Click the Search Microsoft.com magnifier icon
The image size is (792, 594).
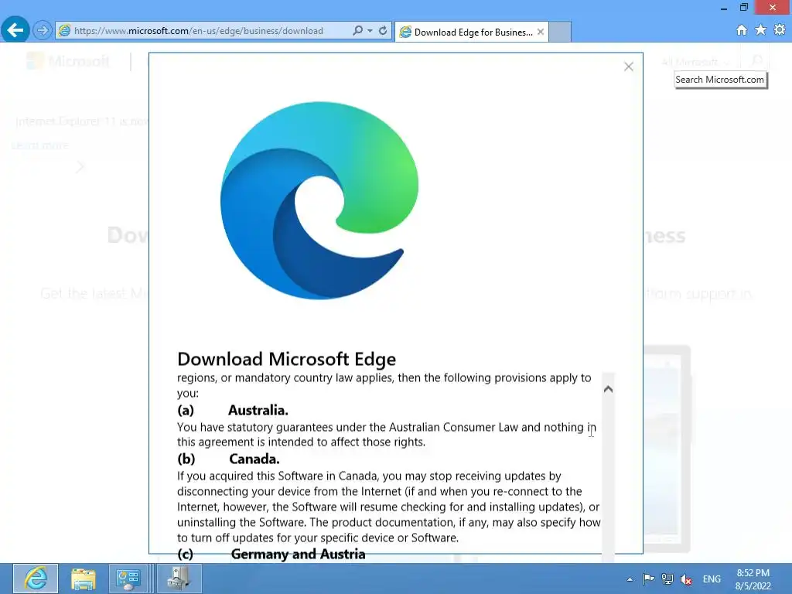756,62
